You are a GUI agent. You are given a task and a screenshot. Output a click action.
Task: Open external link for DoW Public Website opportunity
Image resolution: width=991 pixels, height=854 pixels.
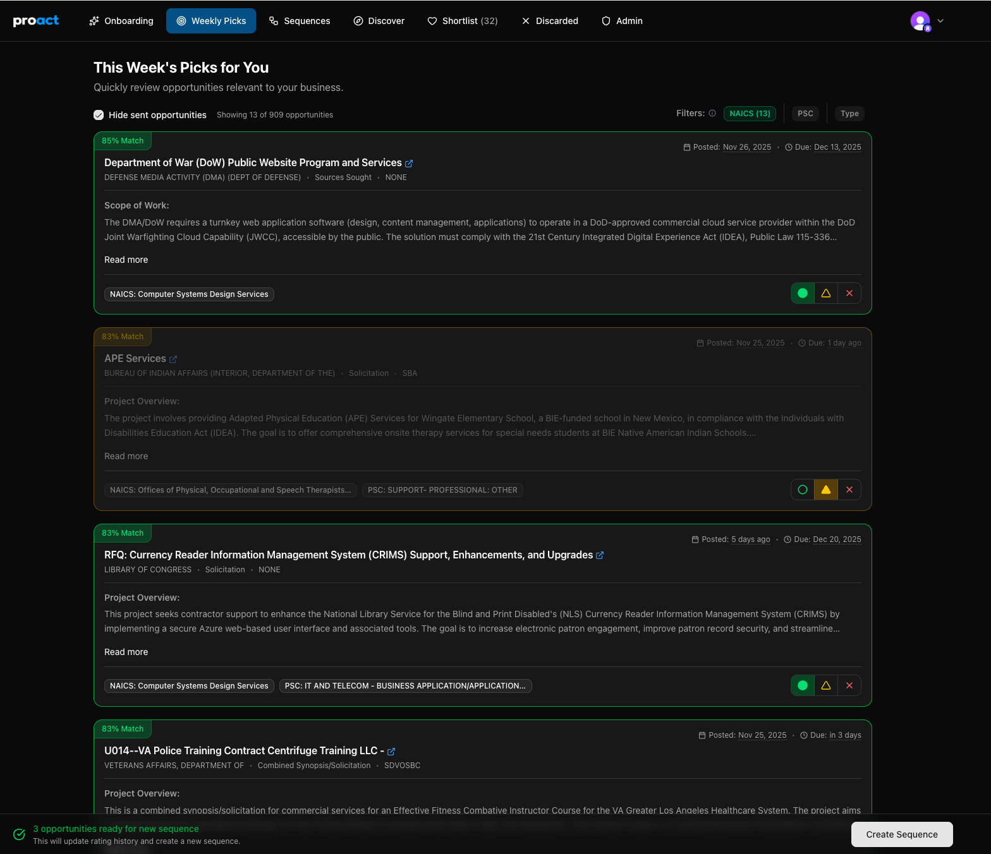tap(409, 164)
